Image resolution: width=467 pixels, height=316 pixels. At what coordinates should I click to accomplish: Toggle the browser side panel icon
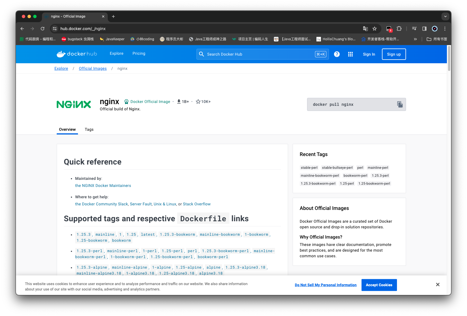(x=424, y=29)
